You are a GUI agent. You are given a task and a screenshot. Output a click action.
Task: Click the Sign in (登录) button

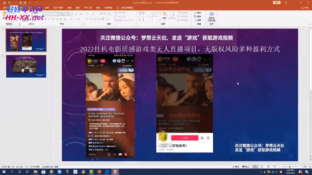tap(277, 2)
